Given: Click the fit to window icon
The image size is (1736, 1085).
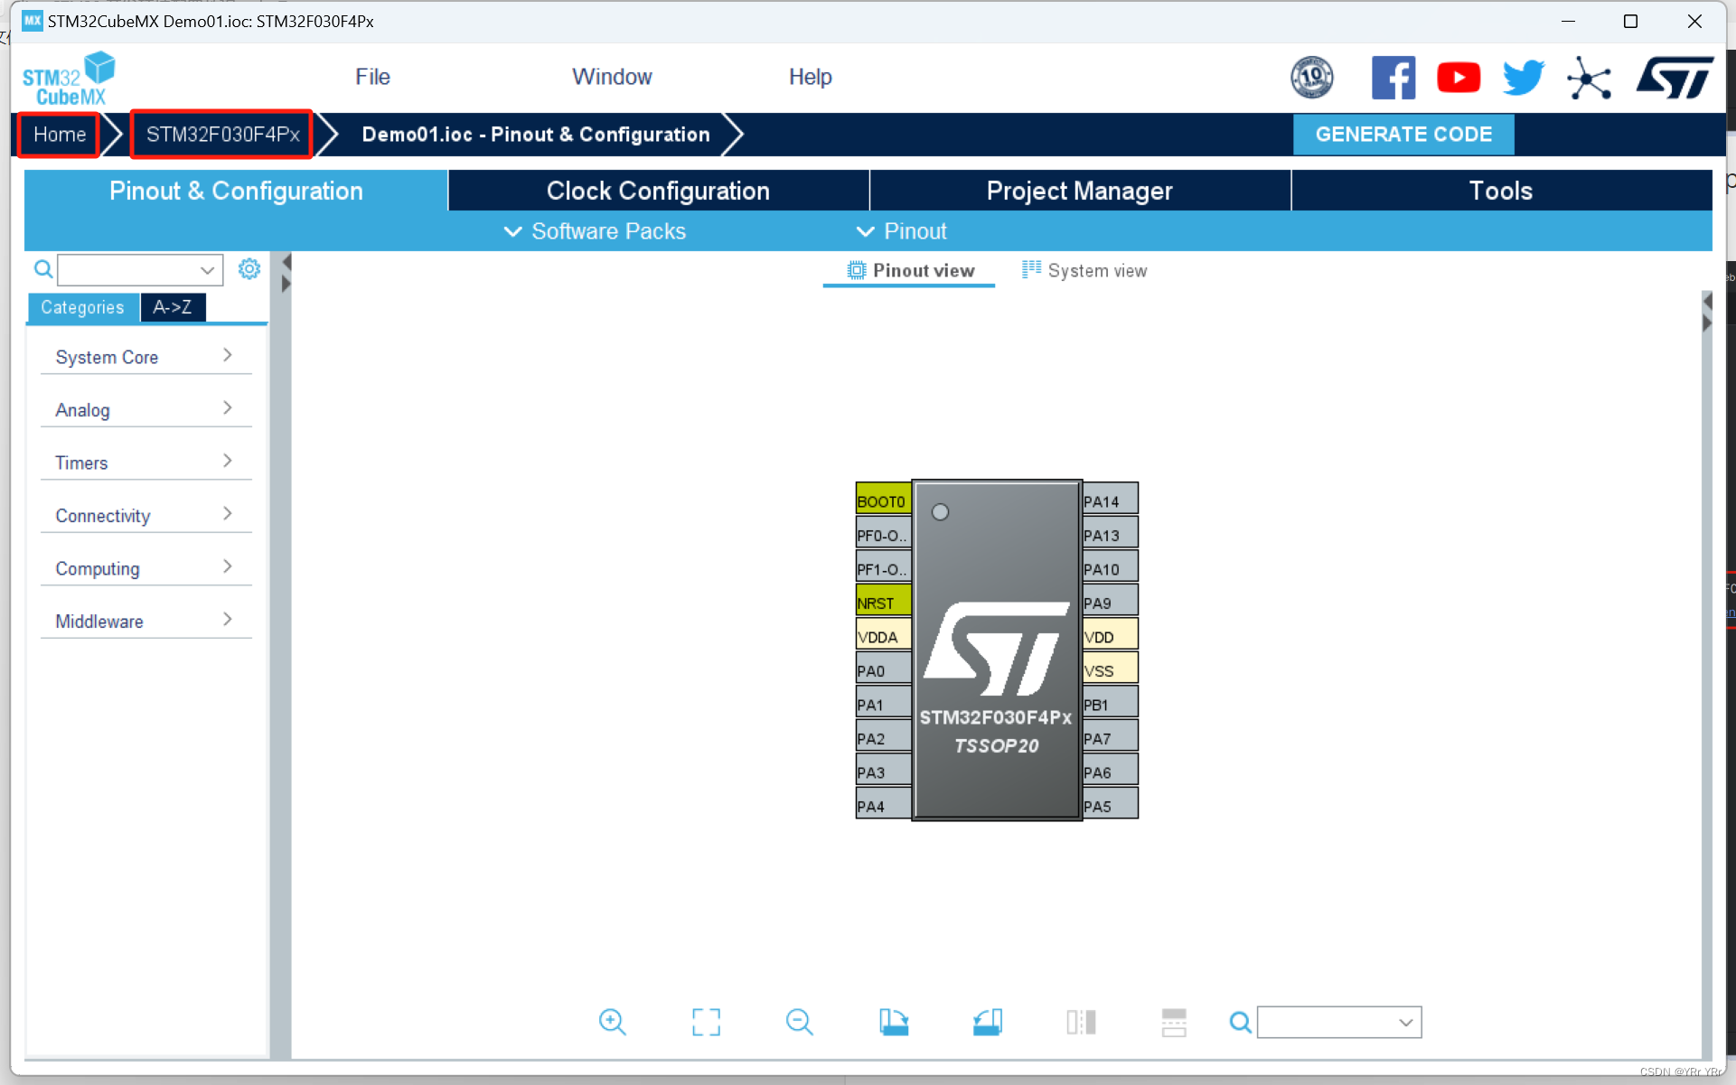Looking at the screenshot, I should (x=706, y=1023).
